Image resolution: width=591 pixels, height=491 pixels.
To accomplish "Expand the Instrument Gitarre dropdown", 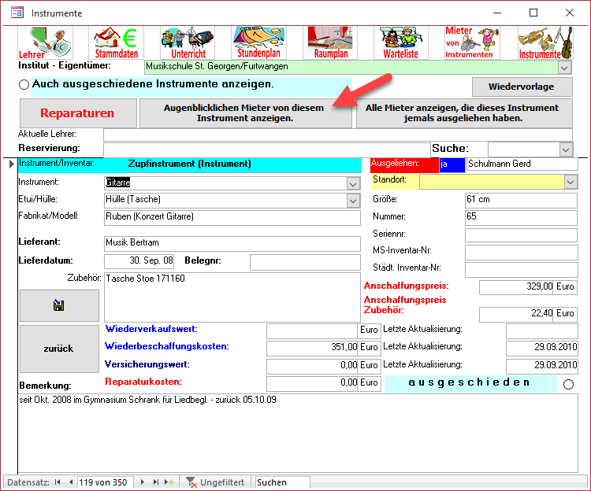I will 352,183.
